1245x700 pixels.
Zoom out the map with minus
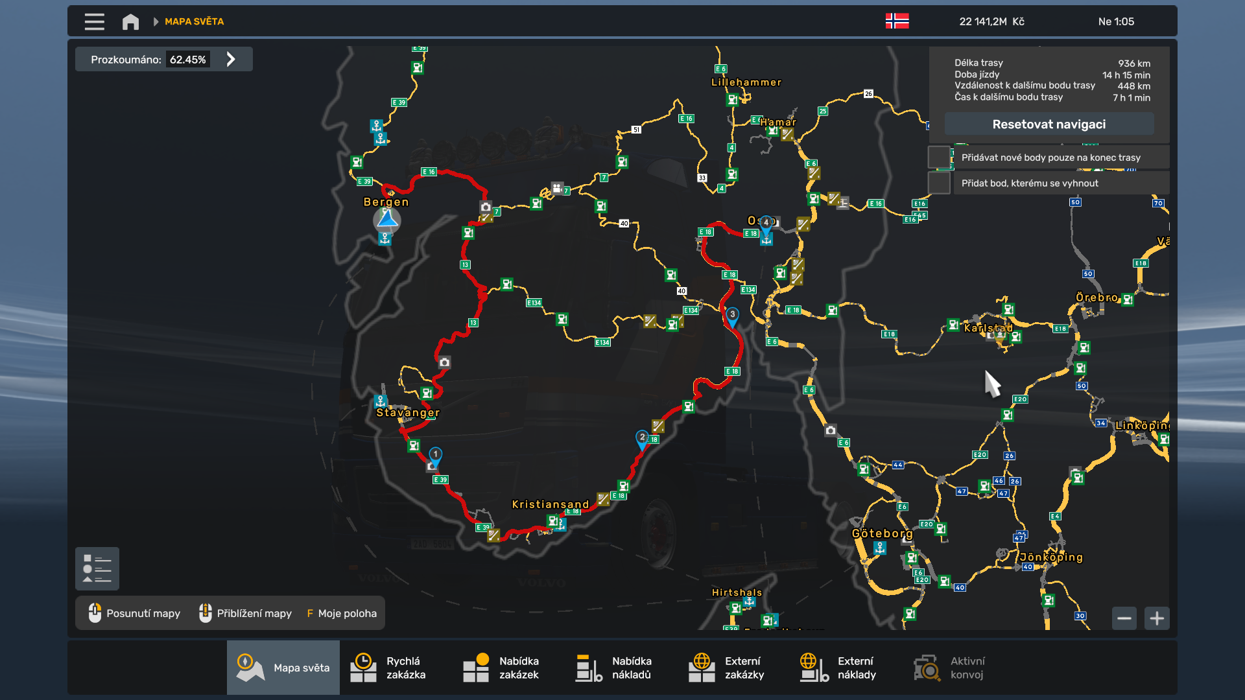tap(1124, 618)
